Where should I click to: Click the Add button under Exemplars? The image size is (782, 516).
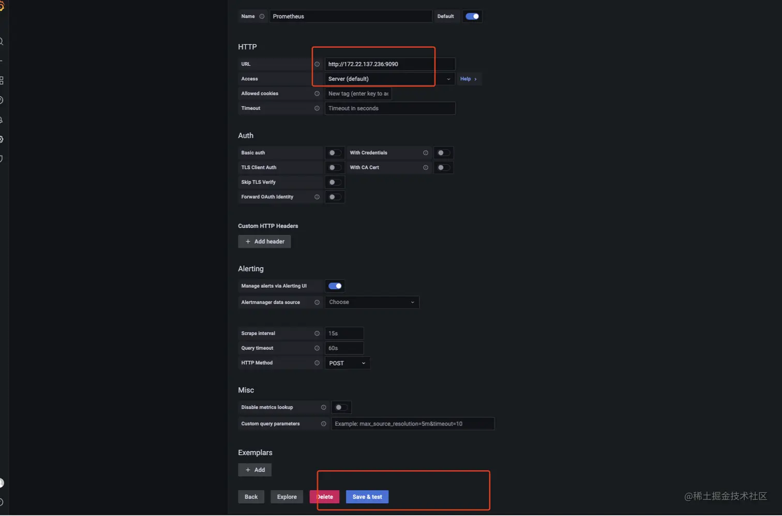tap(255, 470)
